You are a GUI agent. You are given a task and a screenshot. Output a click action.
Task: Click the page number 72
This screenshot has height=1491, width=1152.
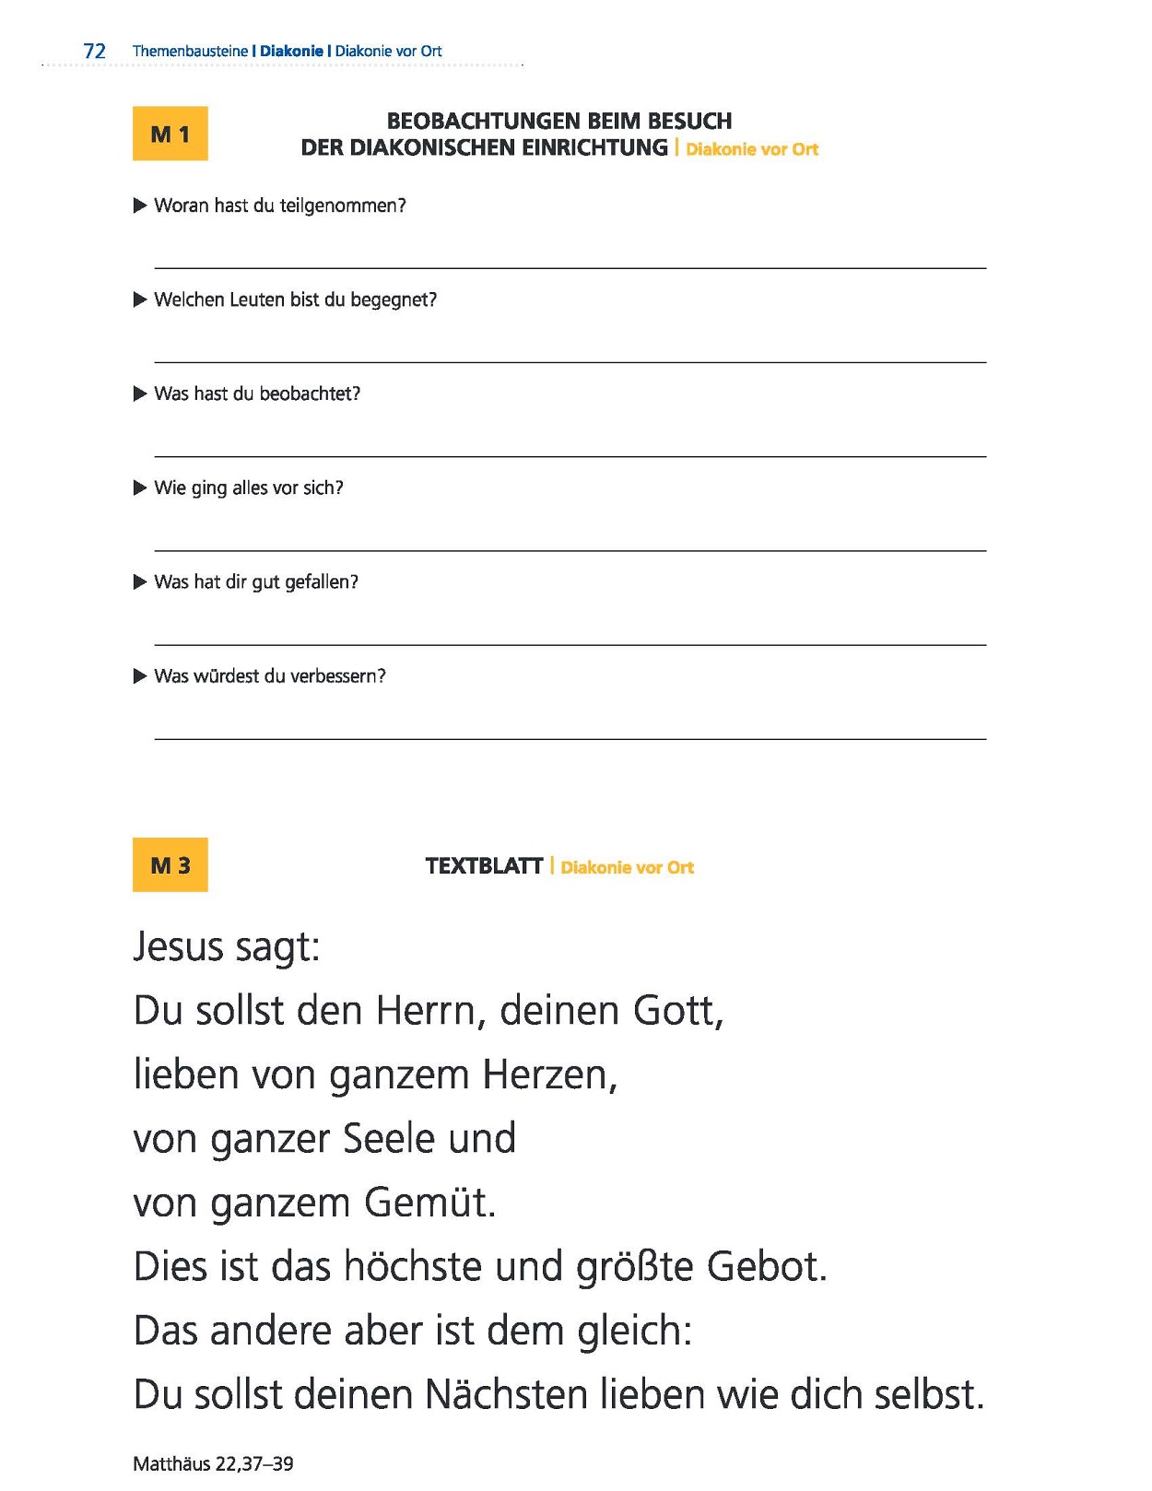point(94,52)
